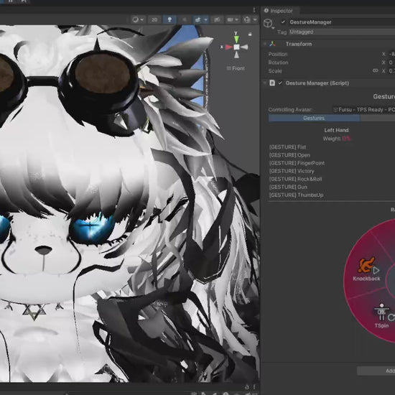Click the Left Hand heading

336,130
